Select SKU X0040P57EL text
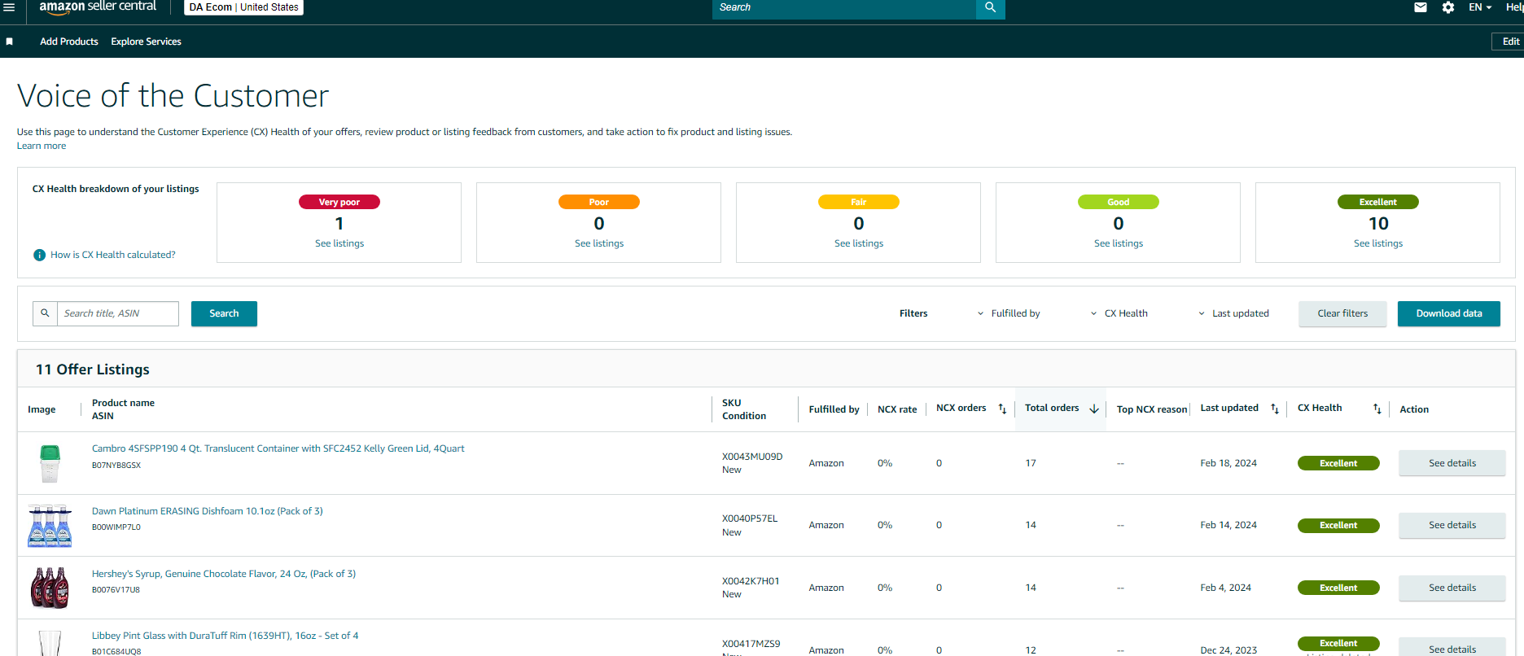The image size is (1524, 656). pyautogui.click(x=750, y=518)
